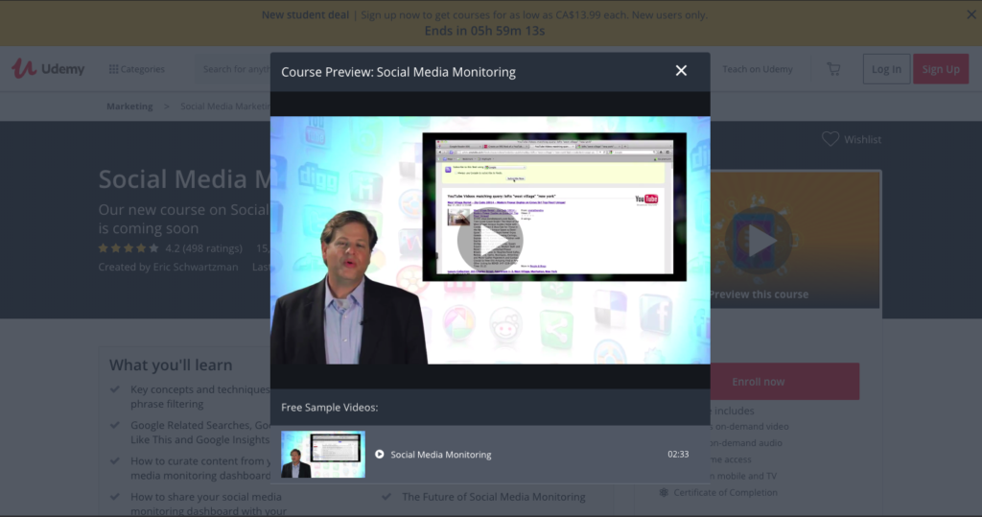Open the Social Media Monitoring sample thumbnail

pyautogui.click(x=323, y=455)
